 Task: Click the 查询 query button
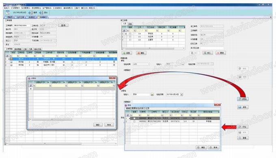pos(63,25)
